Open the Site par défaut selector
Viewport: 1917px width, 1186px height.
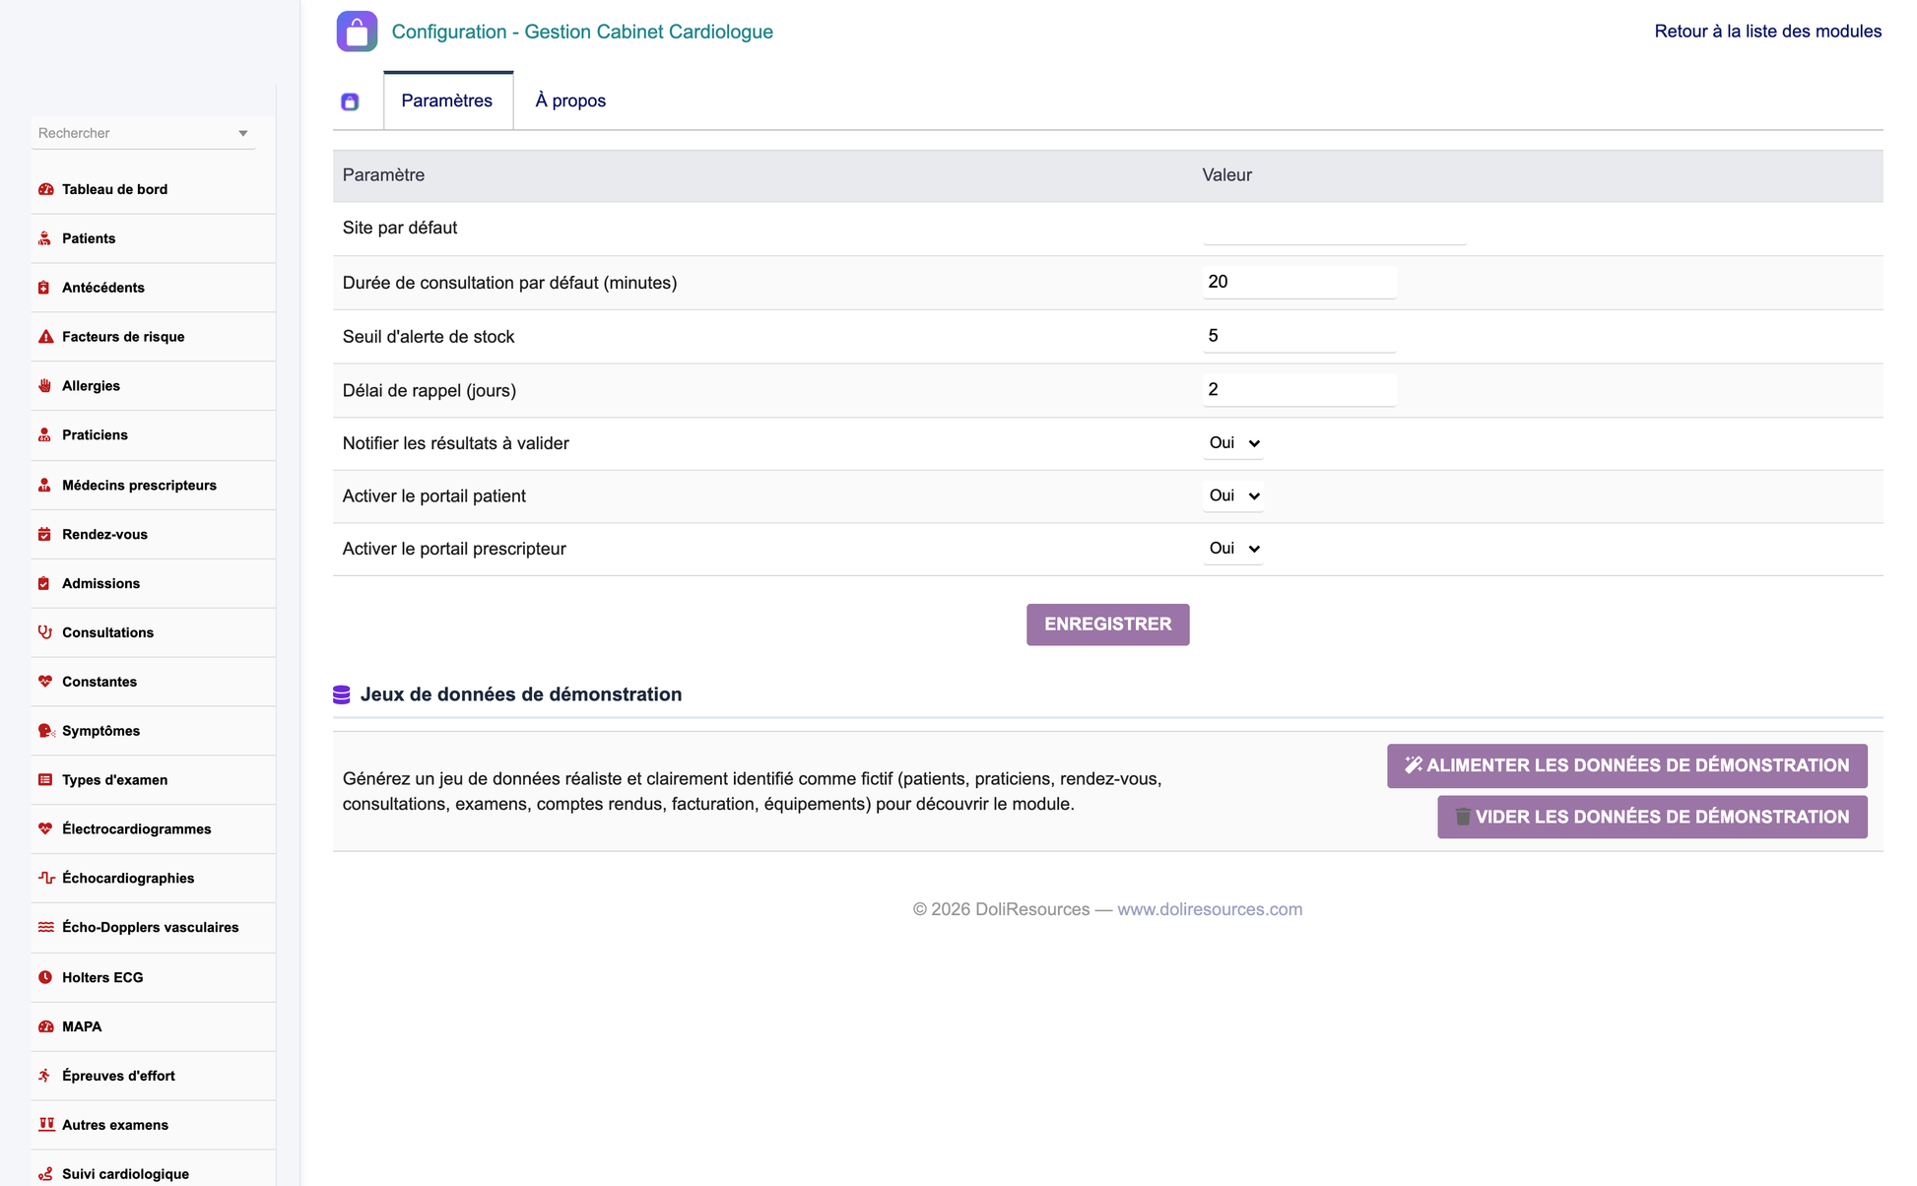pyautogui.click(x=1335, y=230)
